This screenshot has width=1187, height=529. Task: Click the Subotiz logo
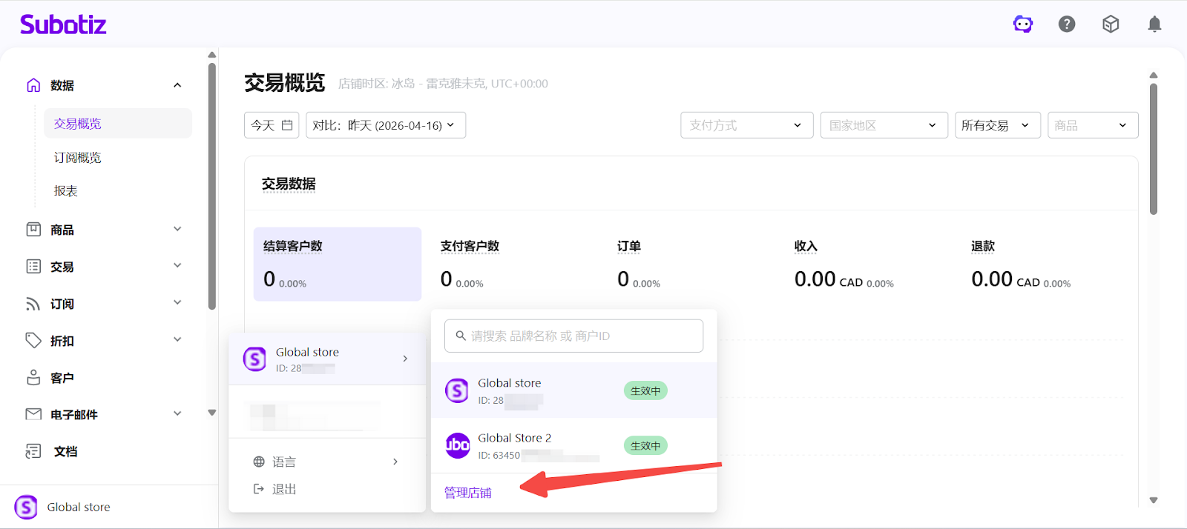pos(63,24)
